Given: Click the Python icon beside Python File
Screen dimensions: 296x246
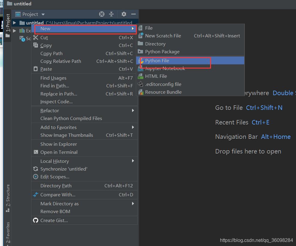Looking at the screenshot, I should (141, 61).
